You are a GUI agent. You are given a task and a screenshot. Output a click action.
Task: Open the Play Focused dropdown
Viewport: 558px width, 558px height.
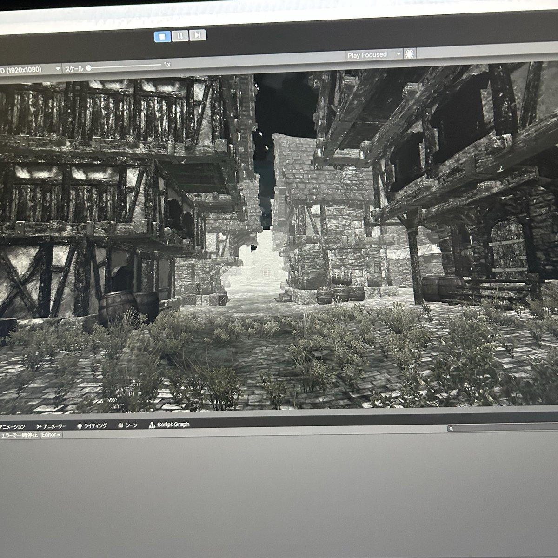(374, 55)
